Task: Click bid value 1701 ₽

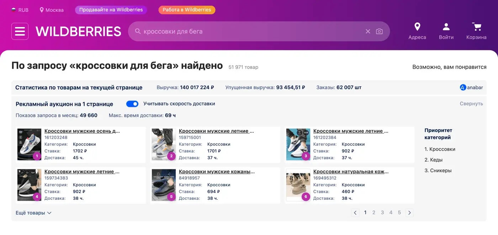Action: pyautogui.click(x=214, y=151)
